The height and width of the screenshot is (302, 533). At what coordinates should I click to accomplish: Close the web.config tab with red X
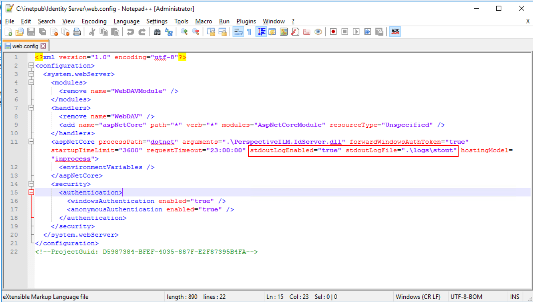pos(43,46)
